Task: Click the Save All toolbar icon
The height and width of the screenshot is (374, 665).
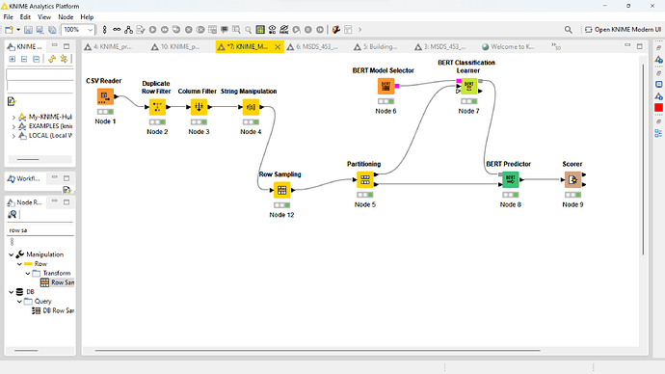Action: (52, 30)
